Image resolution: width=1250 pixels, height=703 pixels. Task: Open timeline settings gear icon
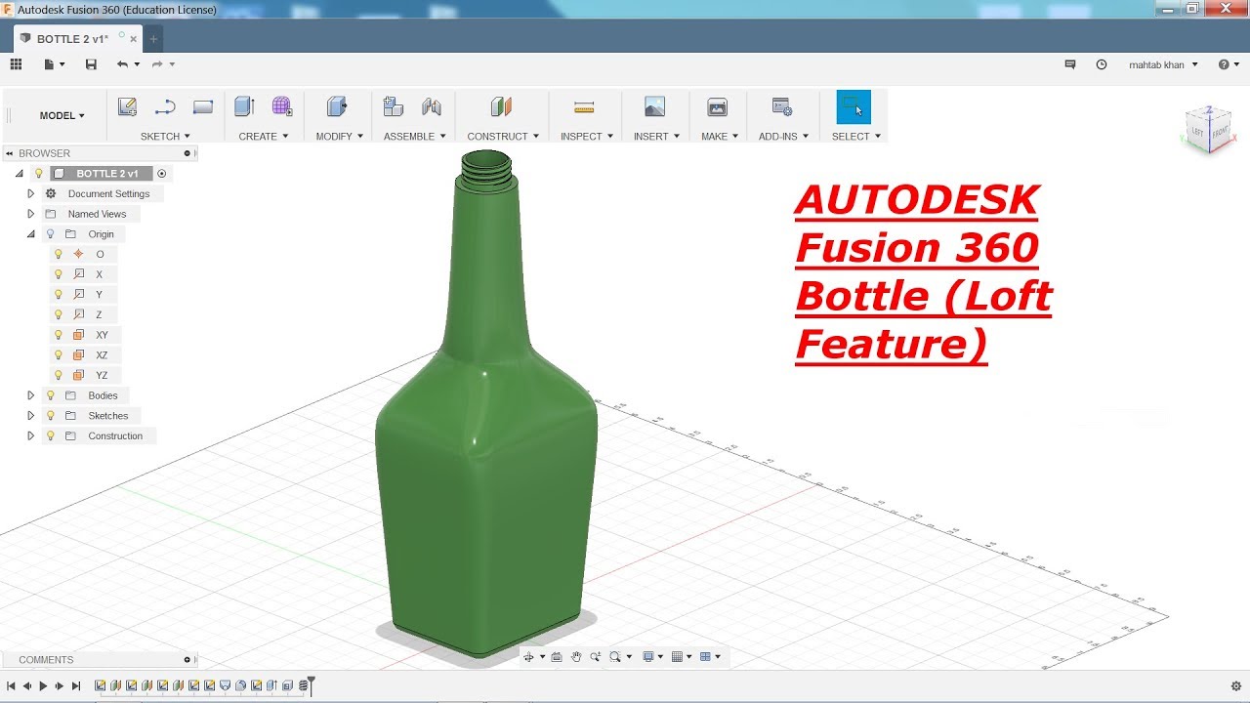[1236, 686]
